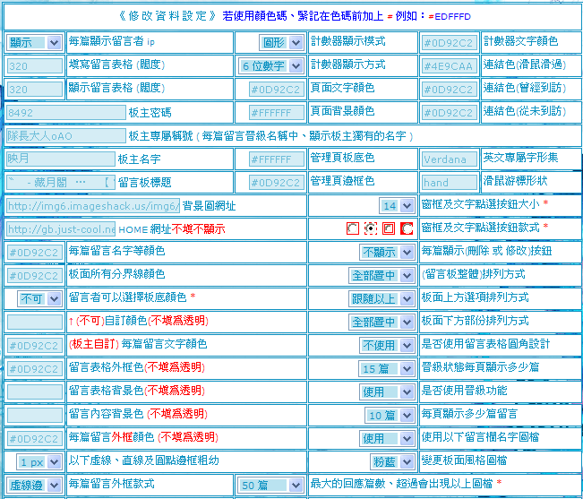Open the 15 篇 per-page dropdown
Screen dimensions: 583x499
tap(387, 368)
